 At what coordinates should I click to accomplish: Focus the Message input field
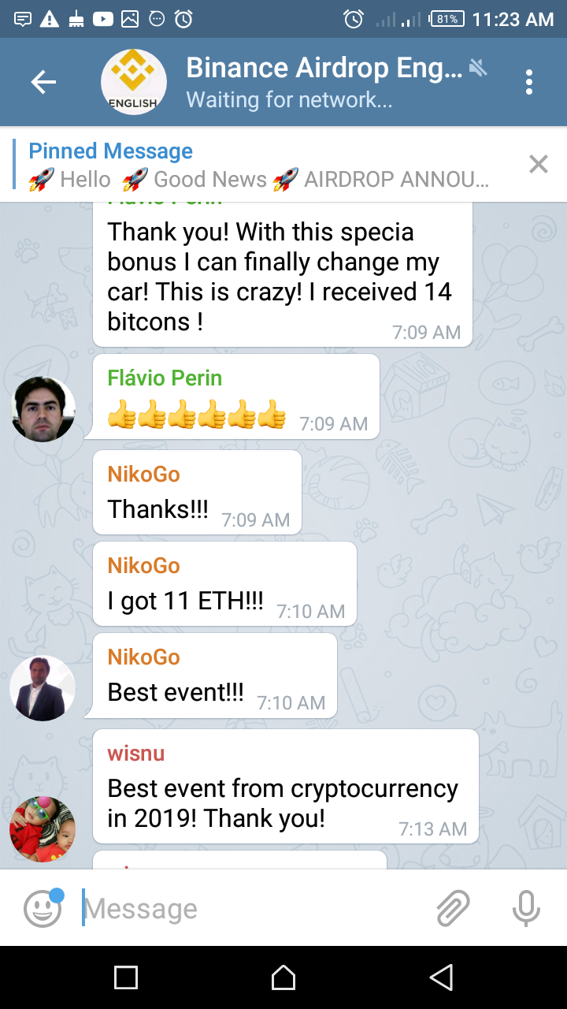(252, 909)
